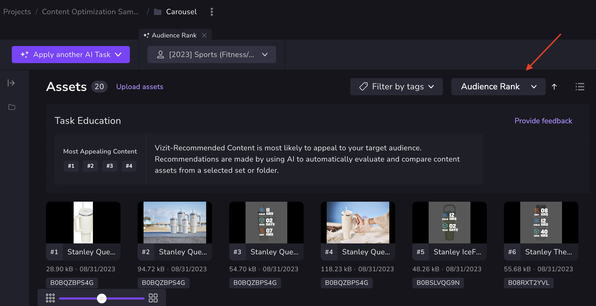Click the thumbnail size slider handle
Screen dimensions: 596x306
[101, 298]
